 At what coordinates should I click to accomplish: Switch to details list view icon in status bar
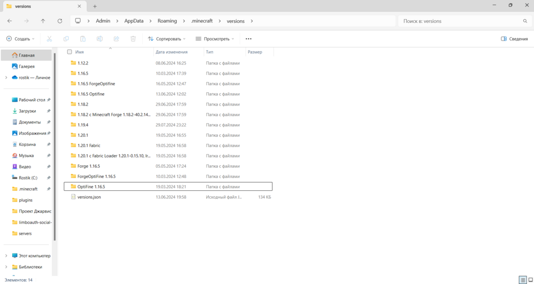click(522, 280)
